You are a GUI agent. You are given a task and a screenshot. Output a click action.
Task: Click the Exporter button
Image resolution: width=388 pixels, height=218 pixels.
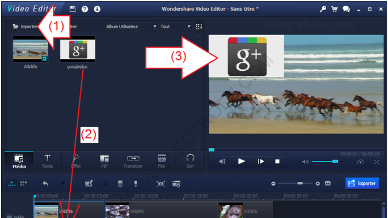click(362, 183)
